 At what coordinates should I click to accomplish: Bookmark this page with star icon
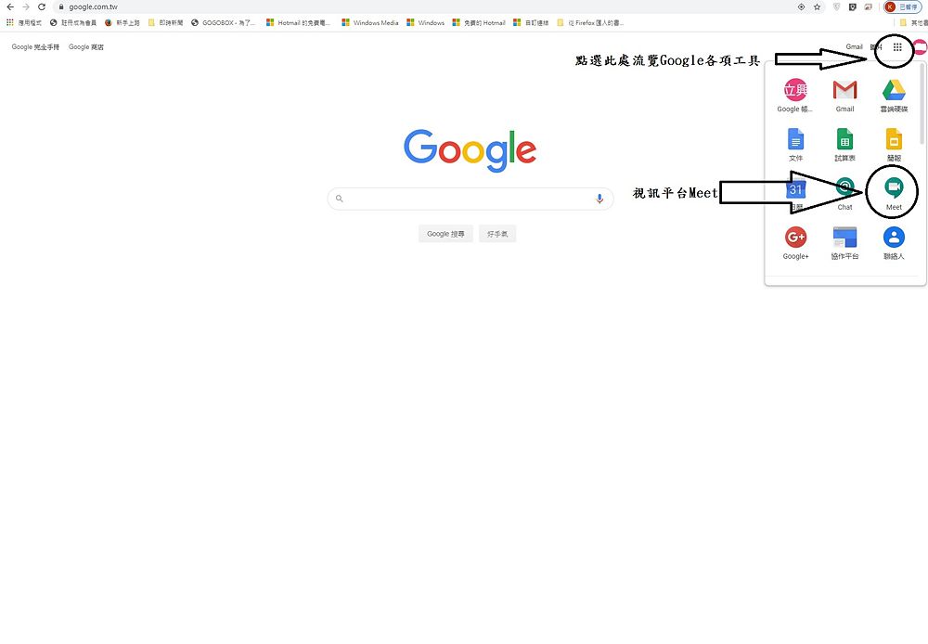point(817,7)
